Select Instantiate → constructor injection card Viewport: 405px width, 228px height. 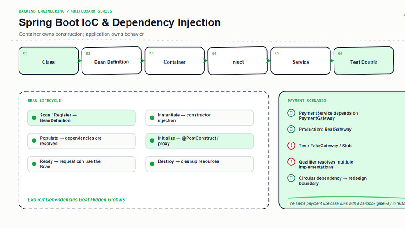(199, 118)
